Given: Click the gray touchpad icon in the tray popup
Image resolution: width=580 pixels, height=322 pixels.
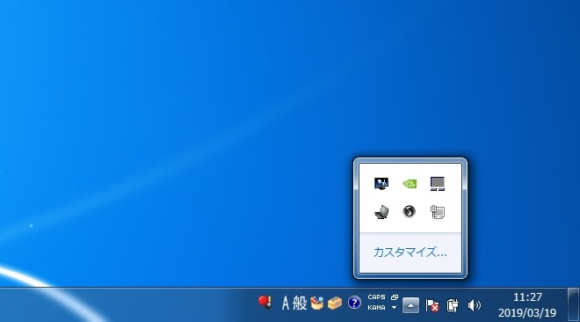Looking at the screenshot, I should tap(438, 184).
